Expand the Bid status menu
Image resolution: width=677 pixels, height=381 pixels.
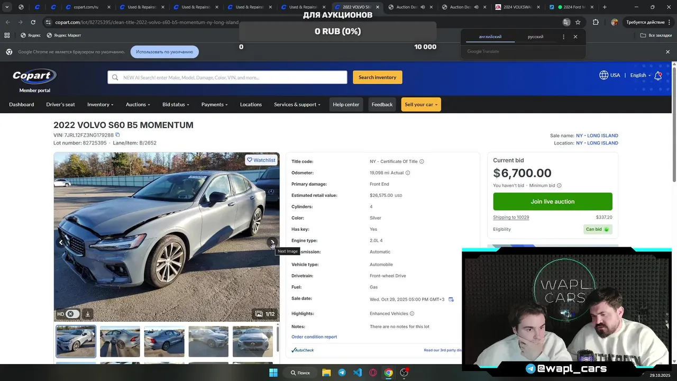click(x=176, y=104)
